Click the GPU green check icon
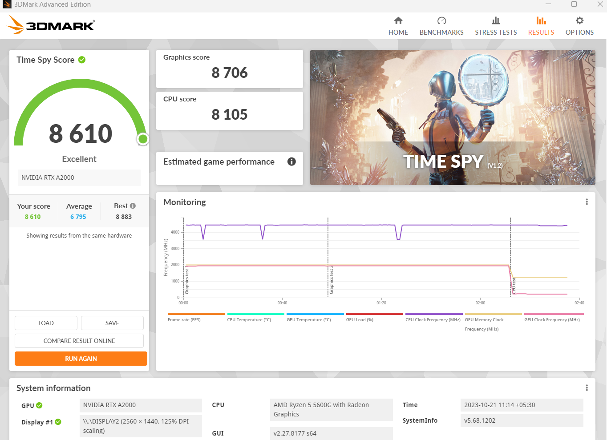The image size is (607, 440). pyautogui.click(x=39, y=405)
